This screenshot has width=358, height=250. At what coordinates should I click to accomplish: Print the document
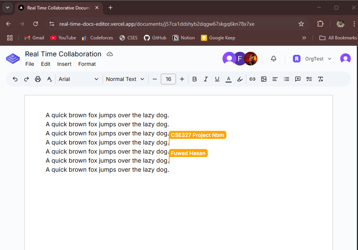(x=38, y=79)
